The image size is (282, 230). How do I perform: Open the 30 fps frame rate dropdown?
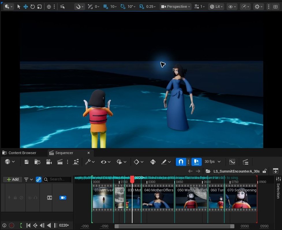tap(212, 162)
